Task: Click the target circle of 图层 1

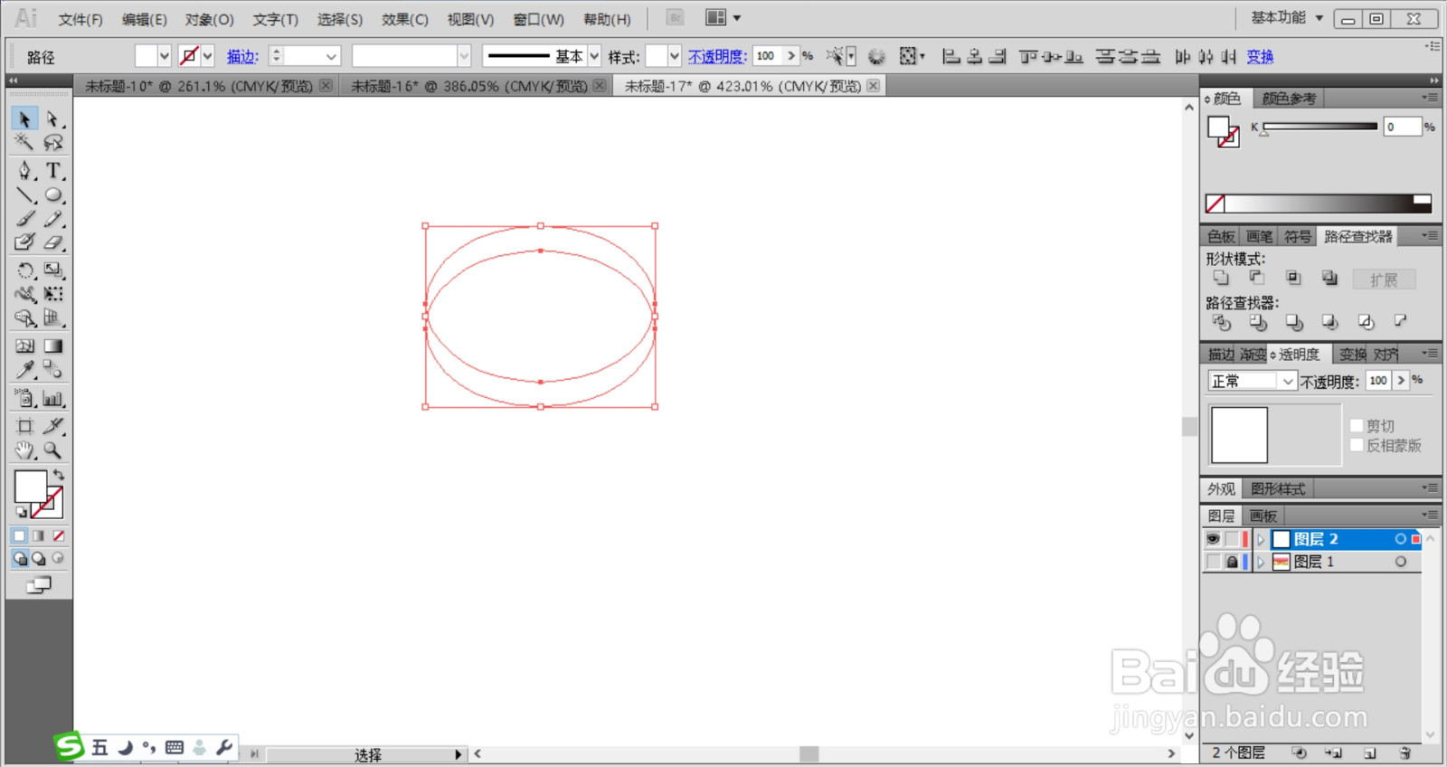Action: (x=1401, y=562)
